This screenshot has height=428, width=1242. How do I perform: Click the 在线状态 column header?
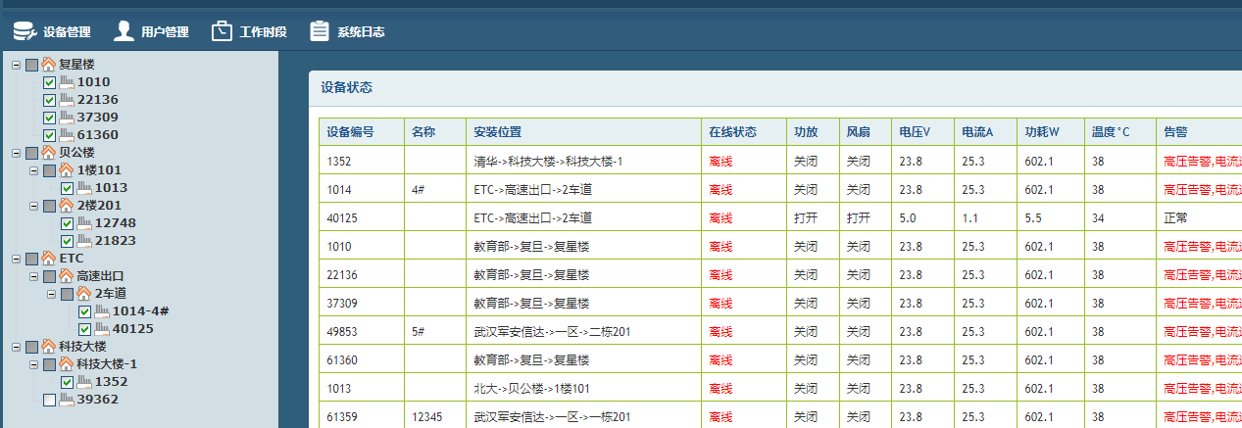[732, 132]
